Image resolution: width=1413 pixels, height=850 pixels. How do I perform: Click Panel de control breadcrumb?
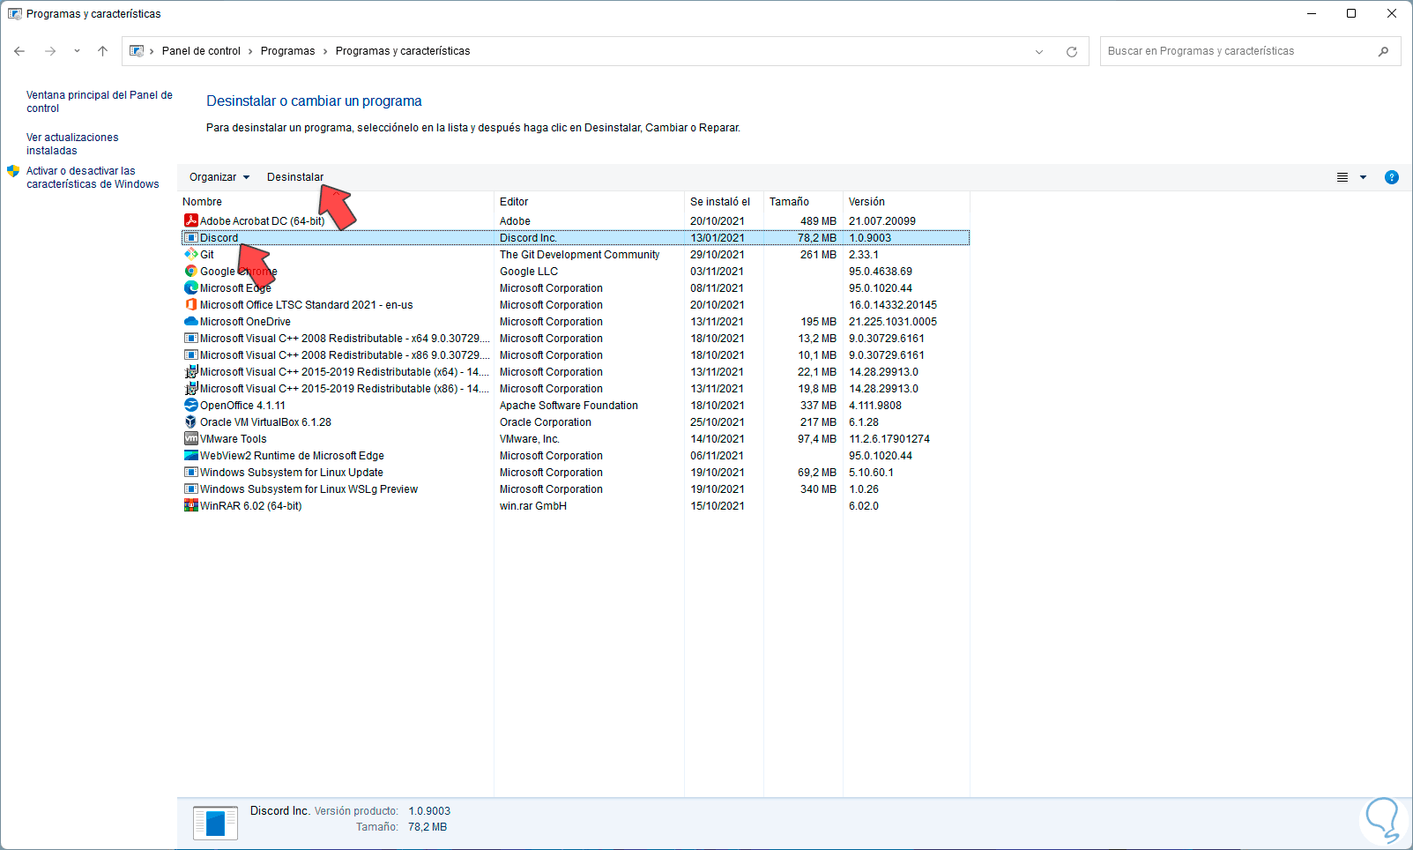click(201, 51)
